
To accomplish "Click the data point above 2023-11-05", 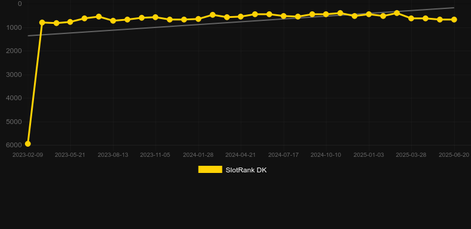I will pos(156,17).
